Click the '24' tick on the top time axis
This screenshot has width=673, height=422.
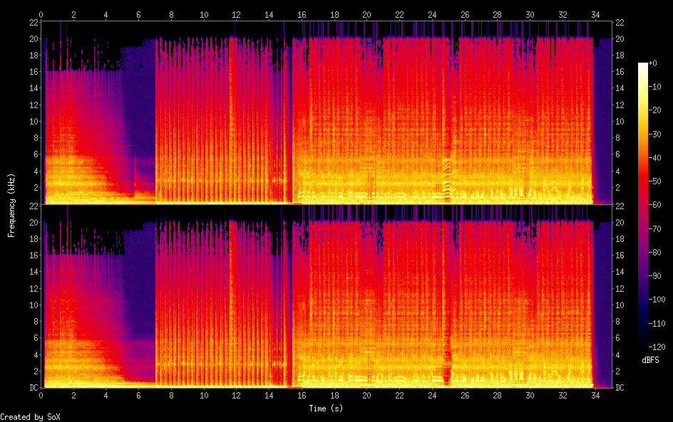(x=432, y=14)
